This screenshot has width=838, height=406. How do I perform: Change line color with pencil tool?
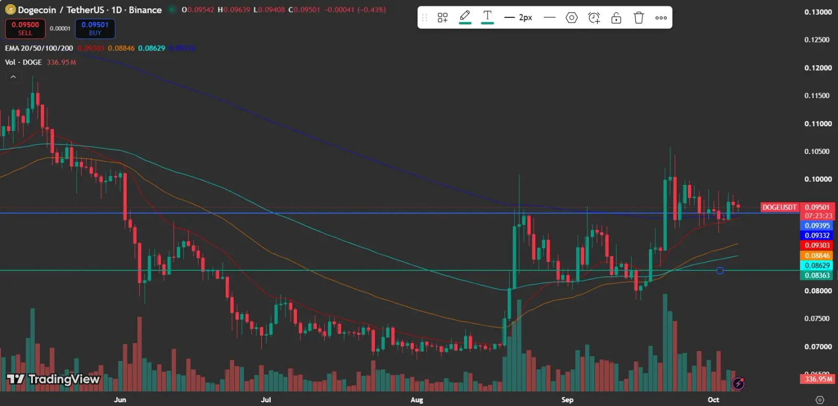tap(465, 17)
